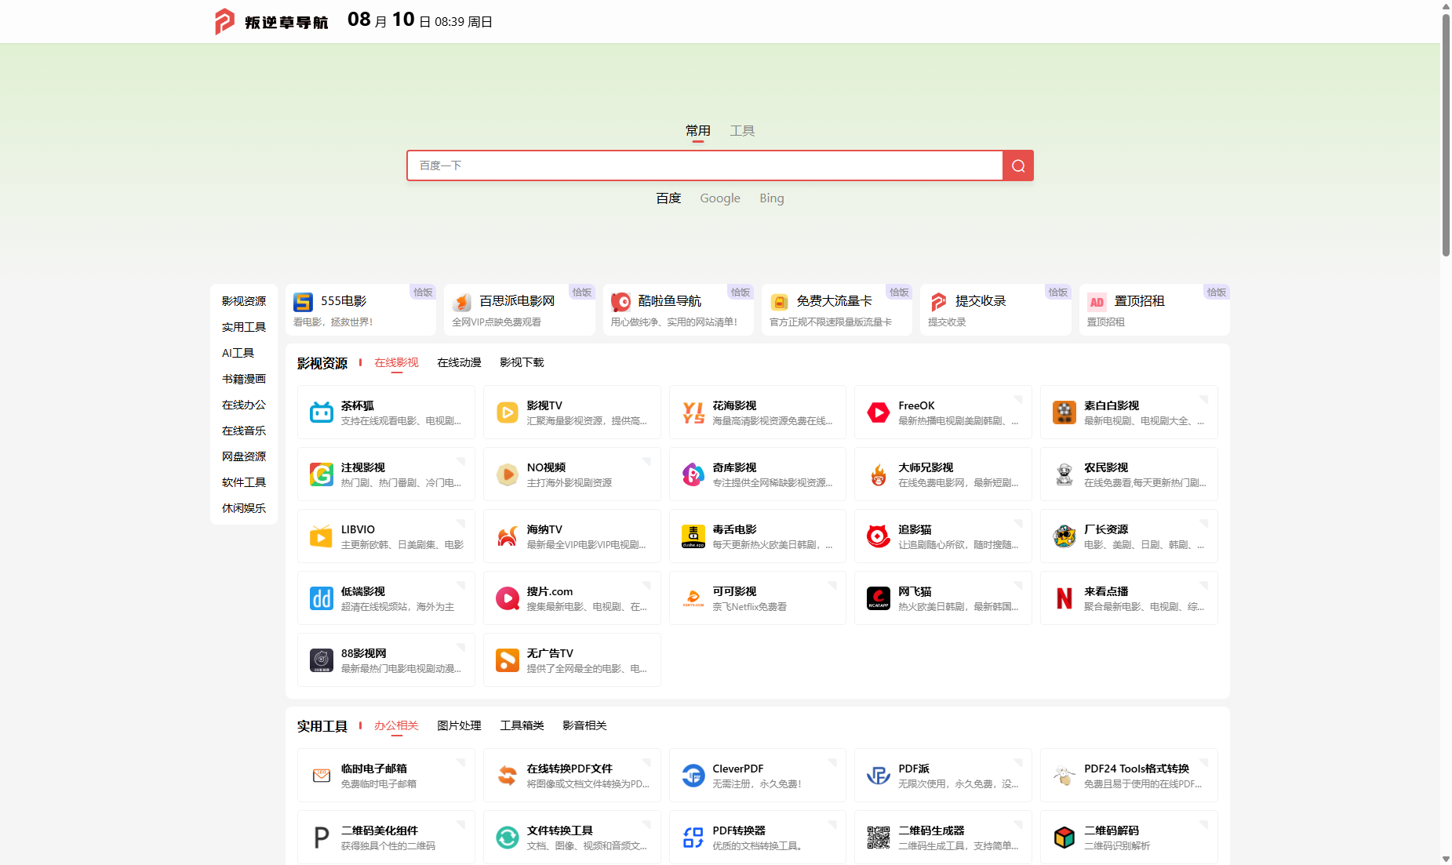Image resolution: width=1452 pixels, height=865 pixels.
Task: Jump to 在线办公 in sidebar
Action: point(244,405)
